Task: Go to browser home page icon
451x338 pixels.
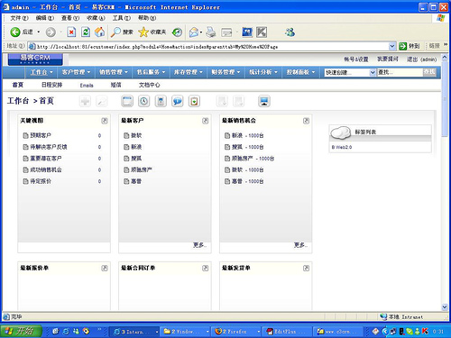Action: pos(100,32)
